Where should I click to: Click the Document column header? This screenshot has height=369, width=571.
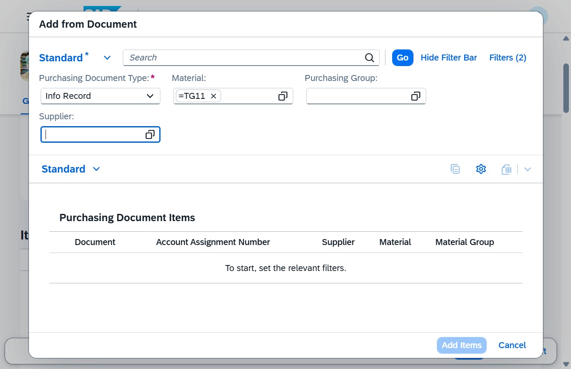95,242
